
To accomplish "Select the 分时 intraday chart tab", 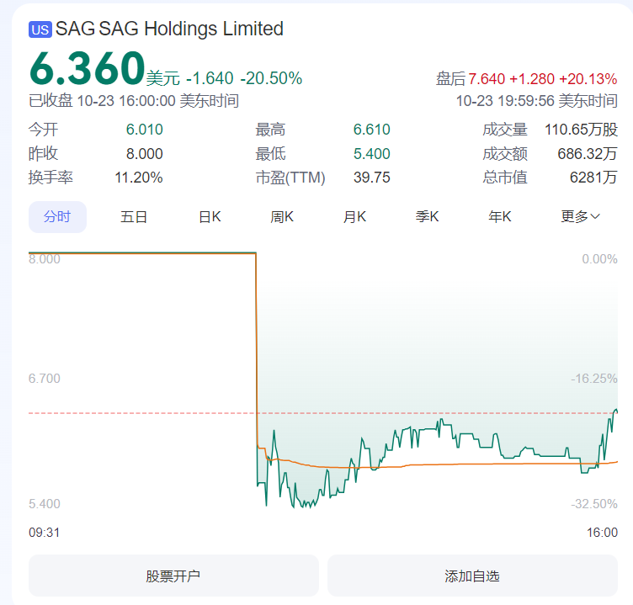I will (x=57, y=216).
